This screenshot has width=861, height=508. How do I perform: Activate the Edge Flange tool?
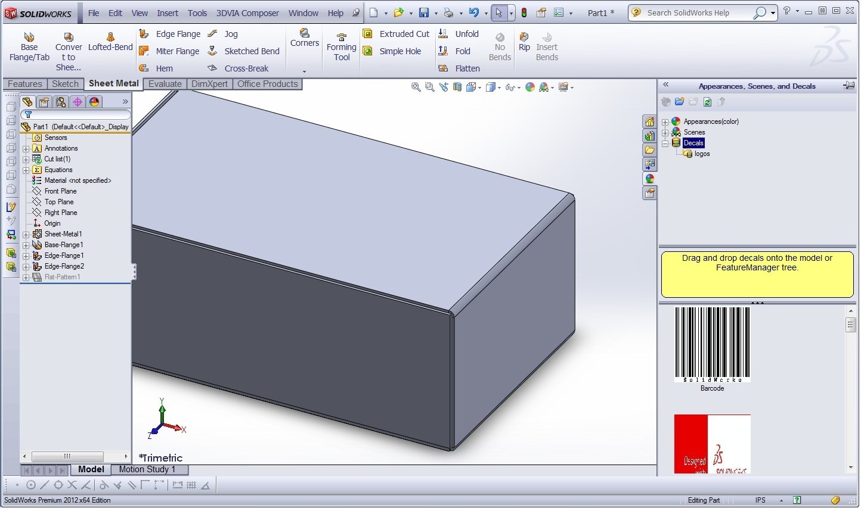(170, 34)
